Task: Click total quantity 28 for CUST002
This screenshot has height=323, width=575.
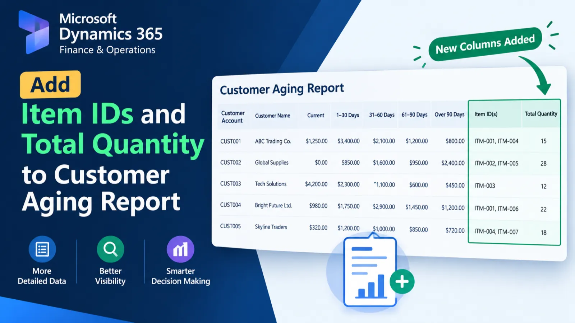Action: (543, 164)
